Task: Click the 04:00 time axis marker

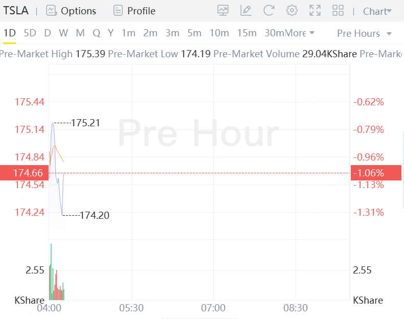Action: [50, 308]
